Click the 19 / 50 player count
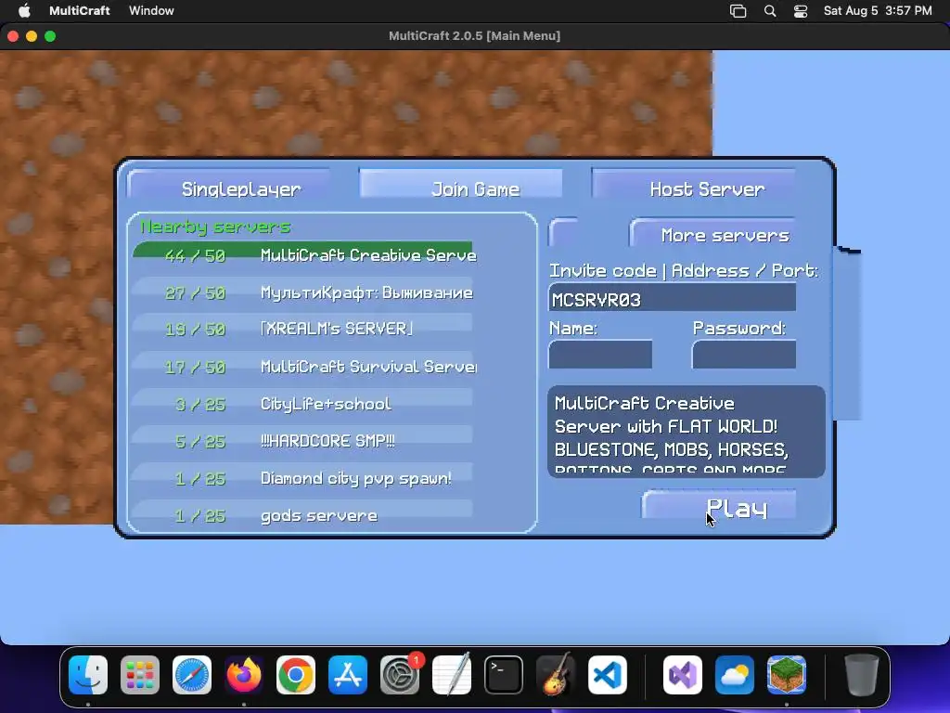This screenshot has width=950, height=713. pos(195,330)
